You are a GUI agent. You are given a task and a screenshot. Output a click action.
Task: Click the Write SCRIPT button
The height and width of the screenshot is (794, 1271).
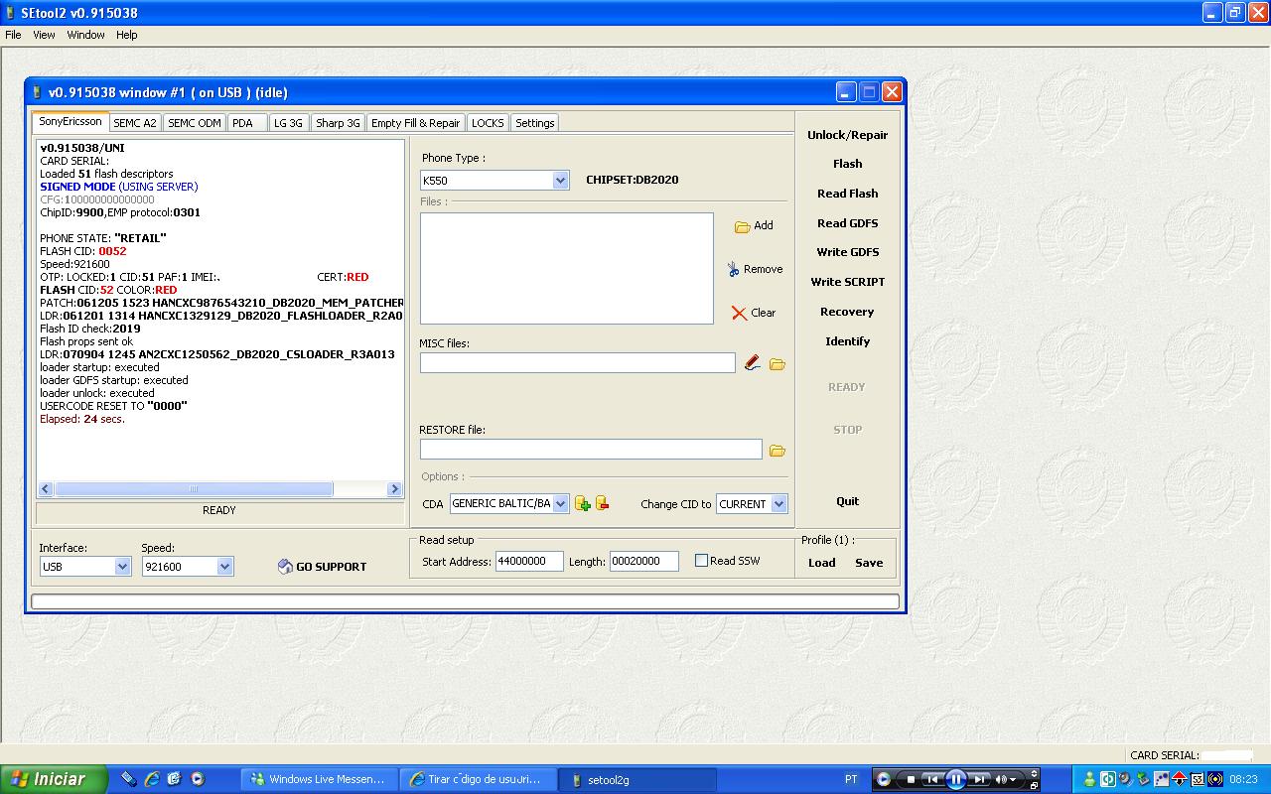point(847,282)
